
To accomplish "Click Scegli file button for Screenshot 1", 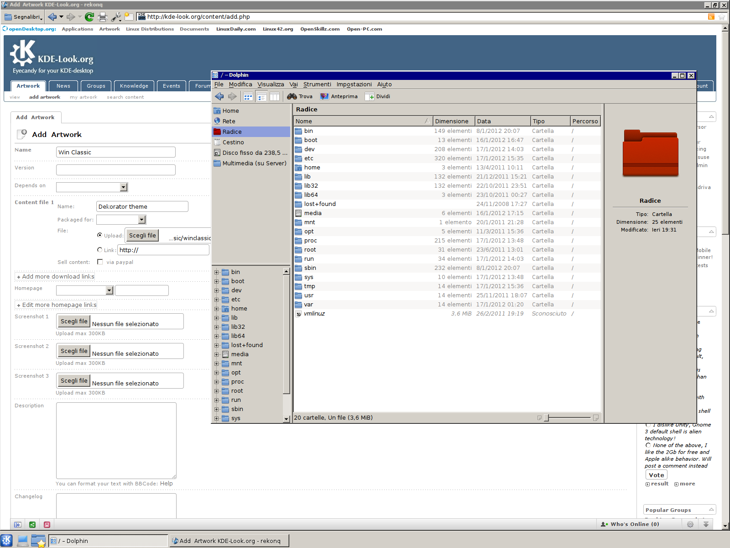I will tap(74, 321).
